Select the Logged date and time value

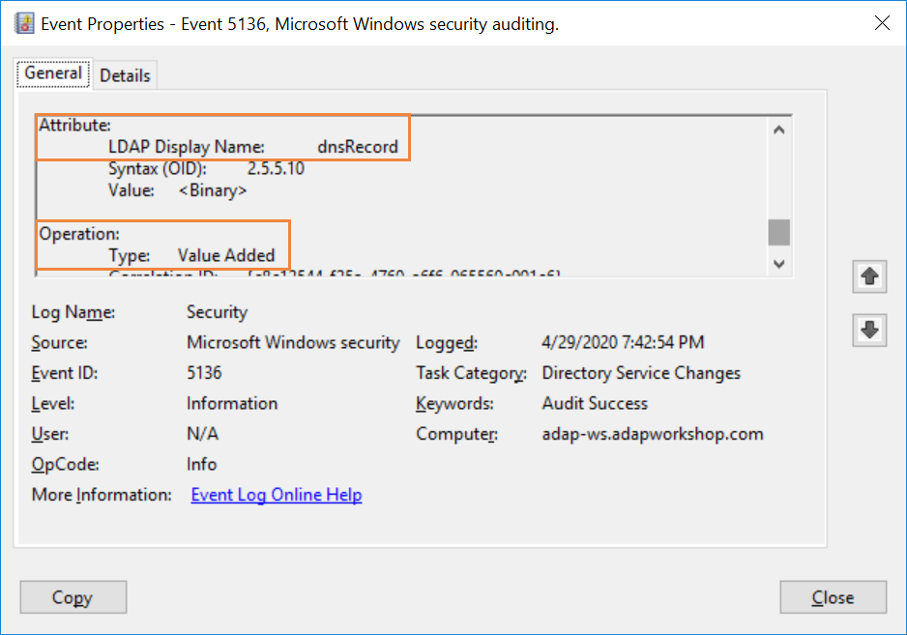tap(623, 342)
